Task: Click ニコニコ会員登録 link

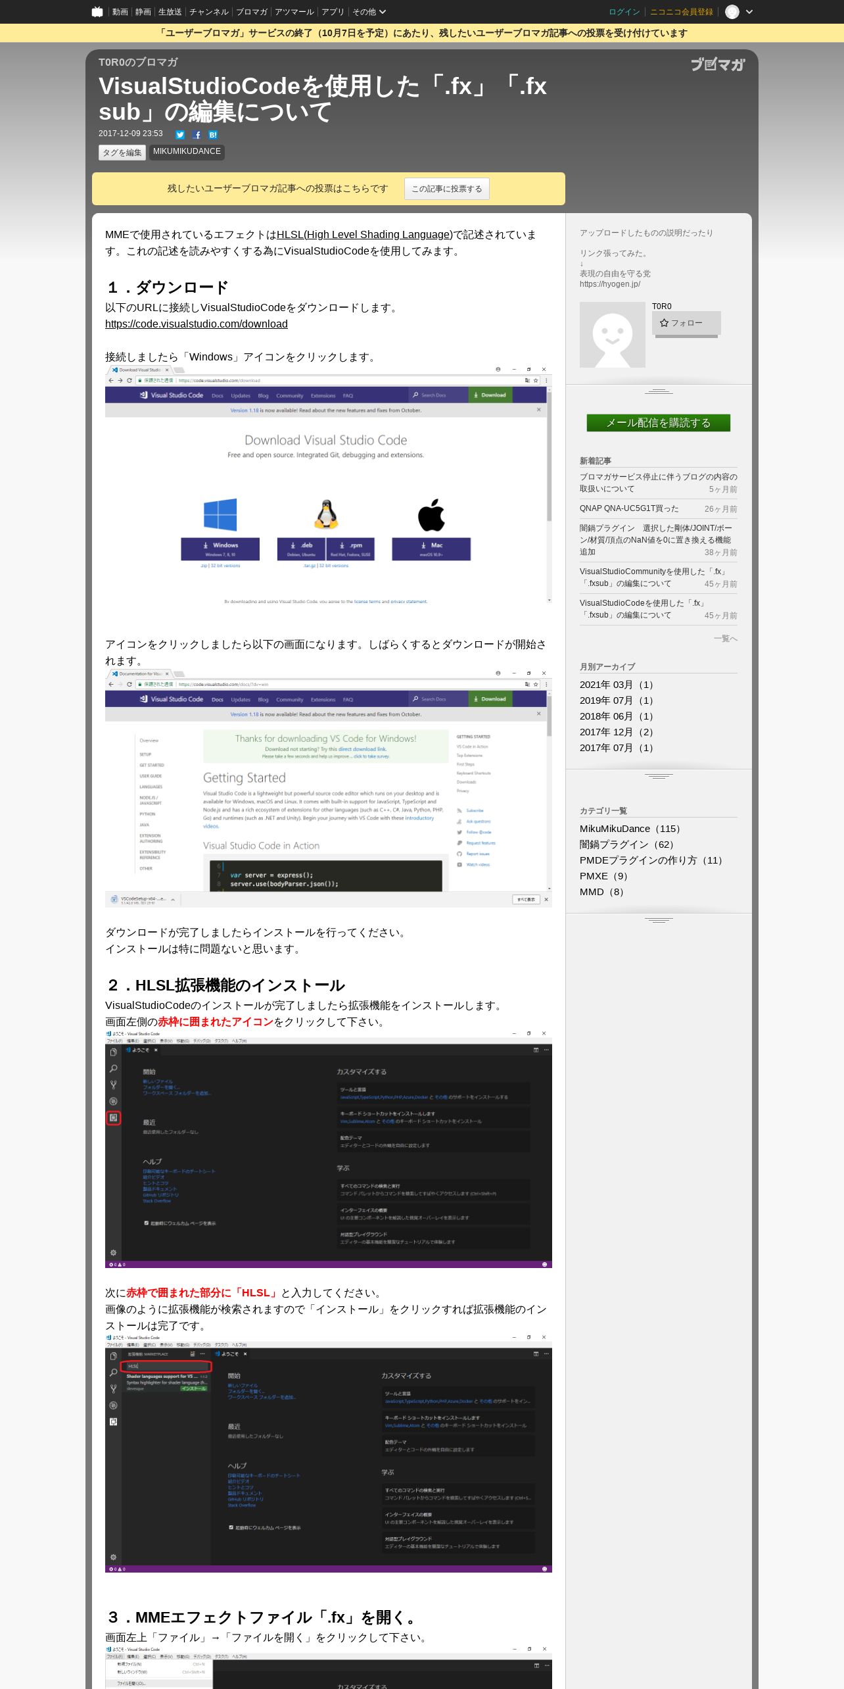Action: tap(682, 12)
